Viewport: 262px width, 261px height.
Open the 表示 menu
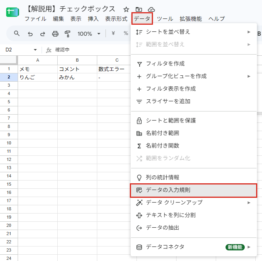click(76, 19)
